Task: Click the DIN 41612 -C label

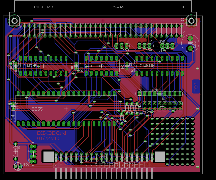Action: [44, 7]
